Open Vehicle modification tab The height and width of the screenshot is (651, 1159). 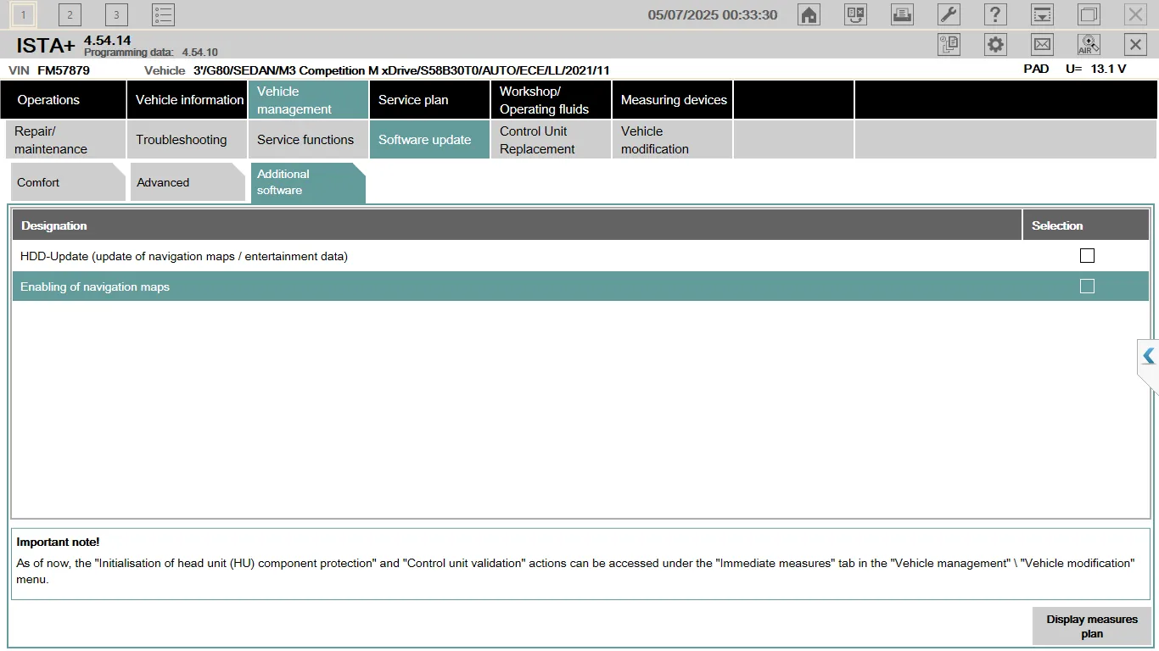(x=673, y=140)
